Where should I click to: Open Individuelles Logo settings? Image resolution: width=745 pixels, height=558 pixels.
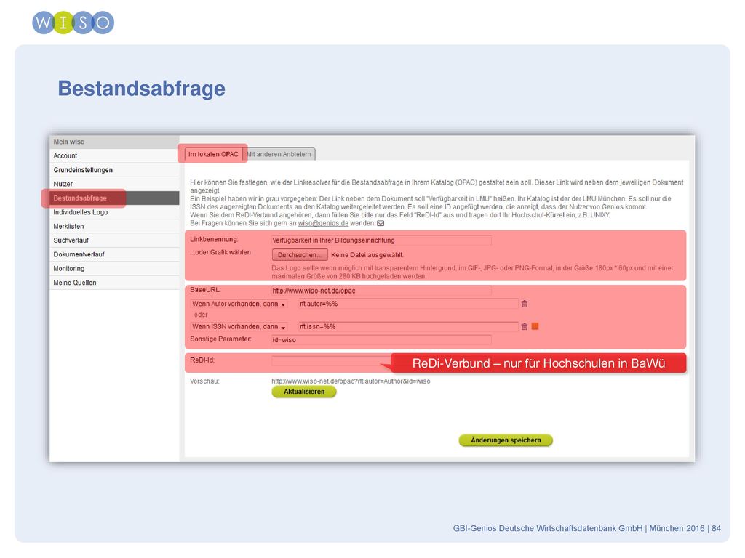point(114,212)
